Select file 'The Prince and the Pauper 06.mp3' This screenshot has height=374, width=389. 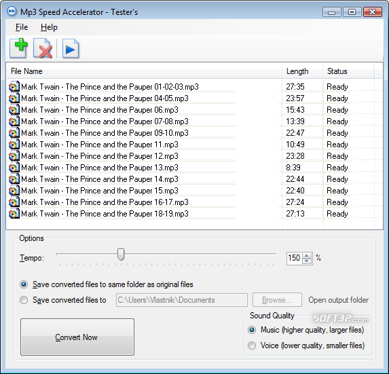[100, 110]
